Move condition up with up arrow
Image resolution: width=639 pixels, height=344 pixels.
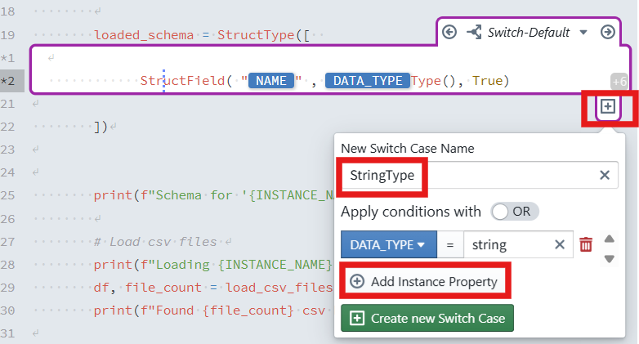point(609,239)
